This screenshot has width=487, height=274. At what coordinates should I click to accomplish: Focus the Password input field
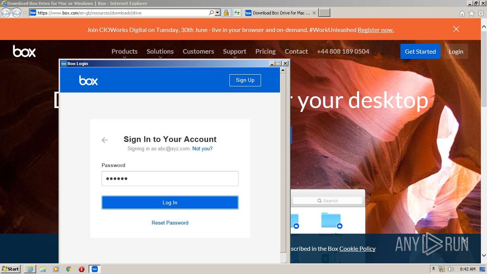[x=170, y=178]
